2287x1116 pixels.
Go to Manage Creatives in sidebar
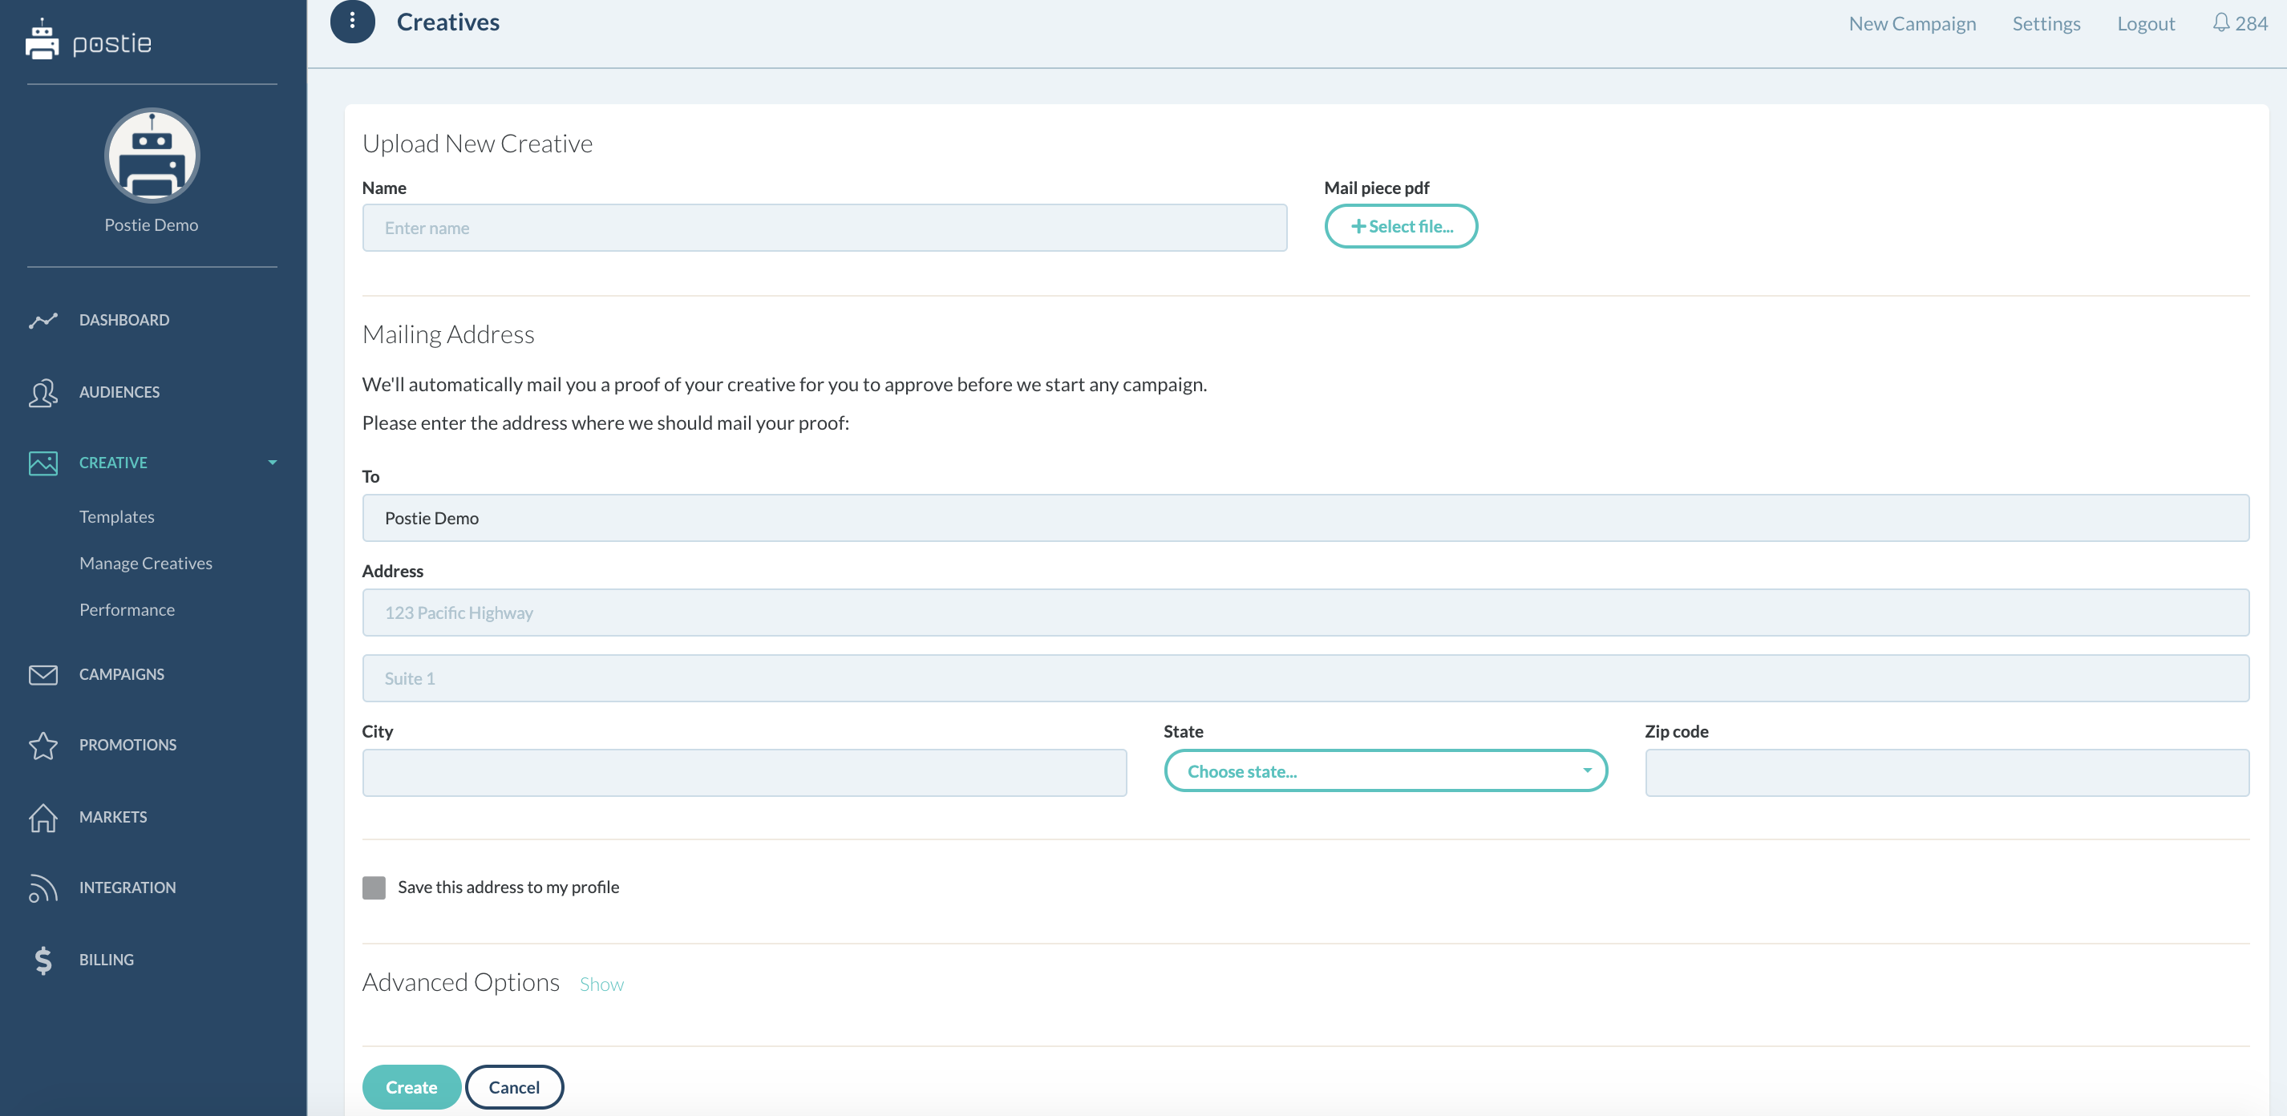[x=146, y=563]
